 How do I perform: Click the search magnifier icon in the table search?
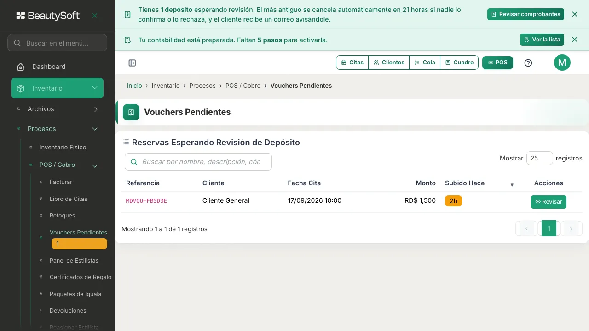click(134, 162)
